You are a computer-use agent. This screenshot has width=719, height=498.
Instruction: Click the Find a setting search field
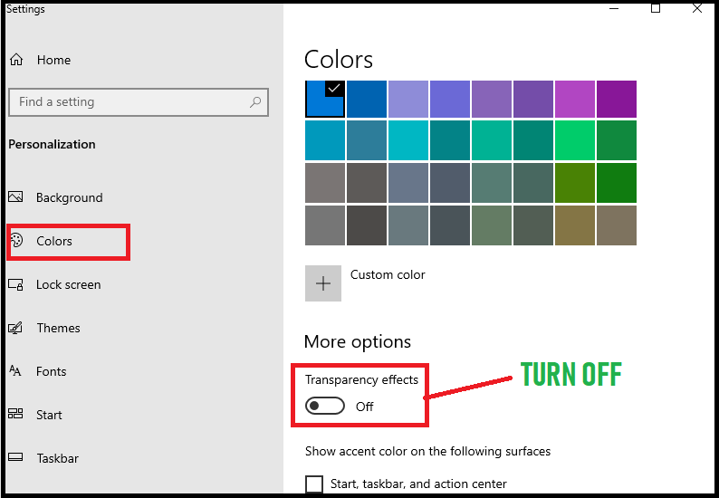[139, 101]
